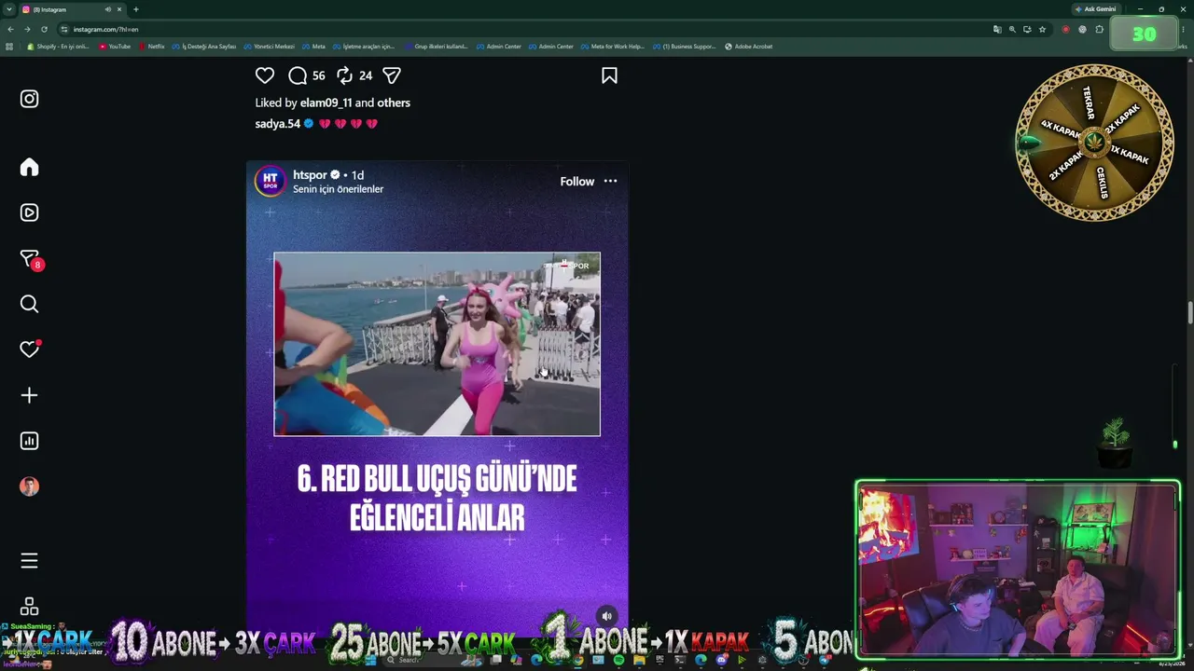Open the browser Extensions puzzle icon
Screen dimensions: 1194x671
pyautogui.click(x=1099, y=29)
